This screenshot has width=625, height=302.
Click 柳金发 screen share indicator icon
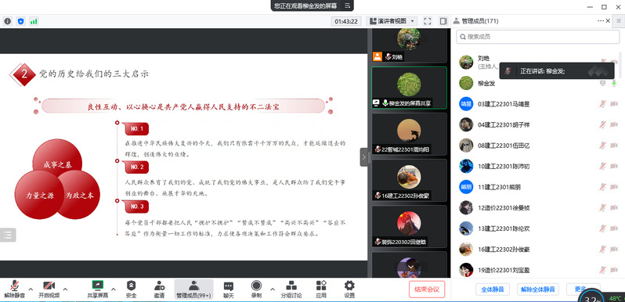pyautogui.click(x=603, y=83)
